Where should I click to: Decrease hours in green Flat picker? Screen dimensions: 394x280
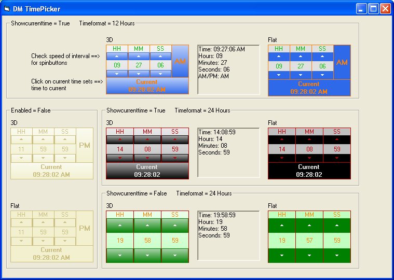pyautogui.click(x=282, y=255)
